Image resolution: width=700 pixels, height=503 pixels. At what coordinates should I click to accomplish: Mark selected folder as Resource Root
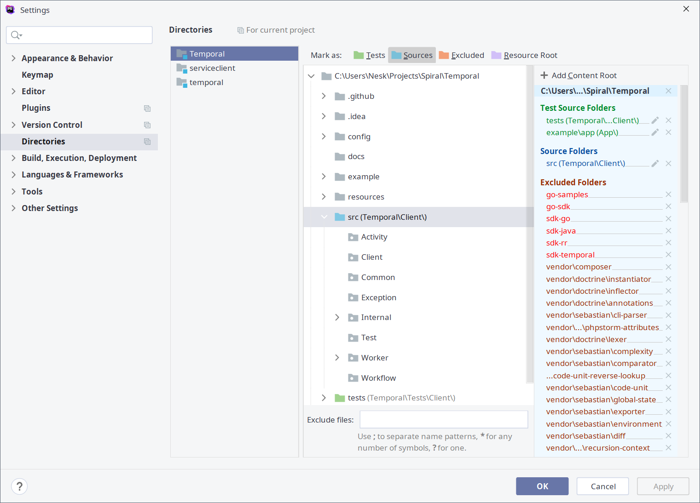click(x=524, y=55)
